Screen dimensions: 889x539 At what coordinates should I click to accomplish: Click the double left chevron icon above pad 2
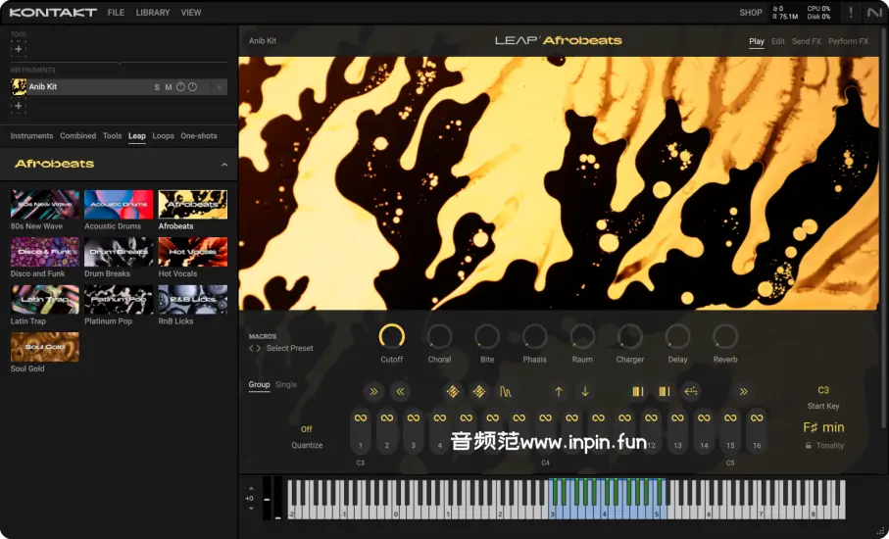click(400, 392)
